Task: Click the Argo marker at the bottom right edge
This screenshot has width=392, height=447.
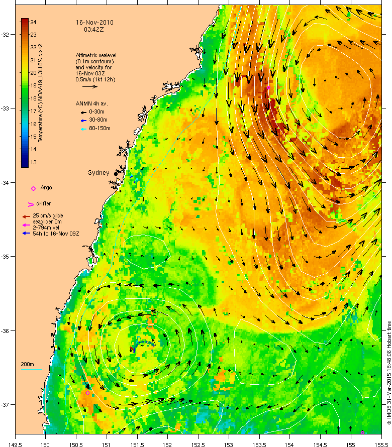Action: pyautogui.click(x=363, y=432)
